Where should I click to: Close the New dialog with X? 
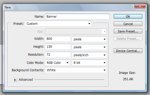(140, 6)
